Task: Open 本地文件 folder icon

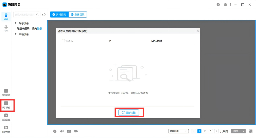Action: (x=6, y=128)
